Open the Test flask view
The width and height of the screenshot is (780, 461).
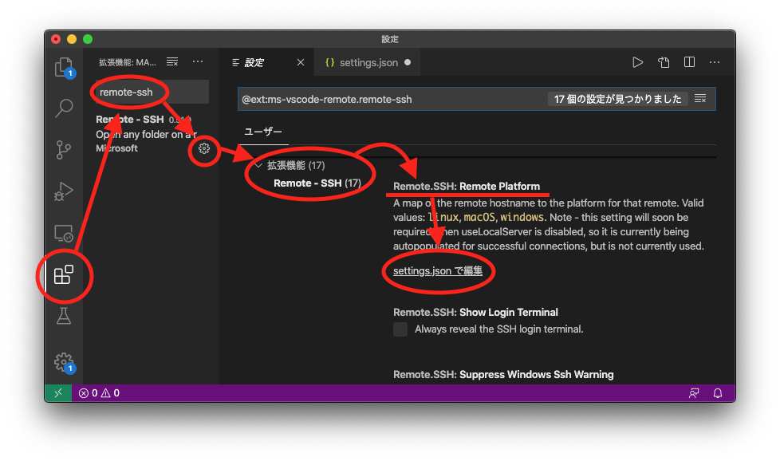[64, 317]
